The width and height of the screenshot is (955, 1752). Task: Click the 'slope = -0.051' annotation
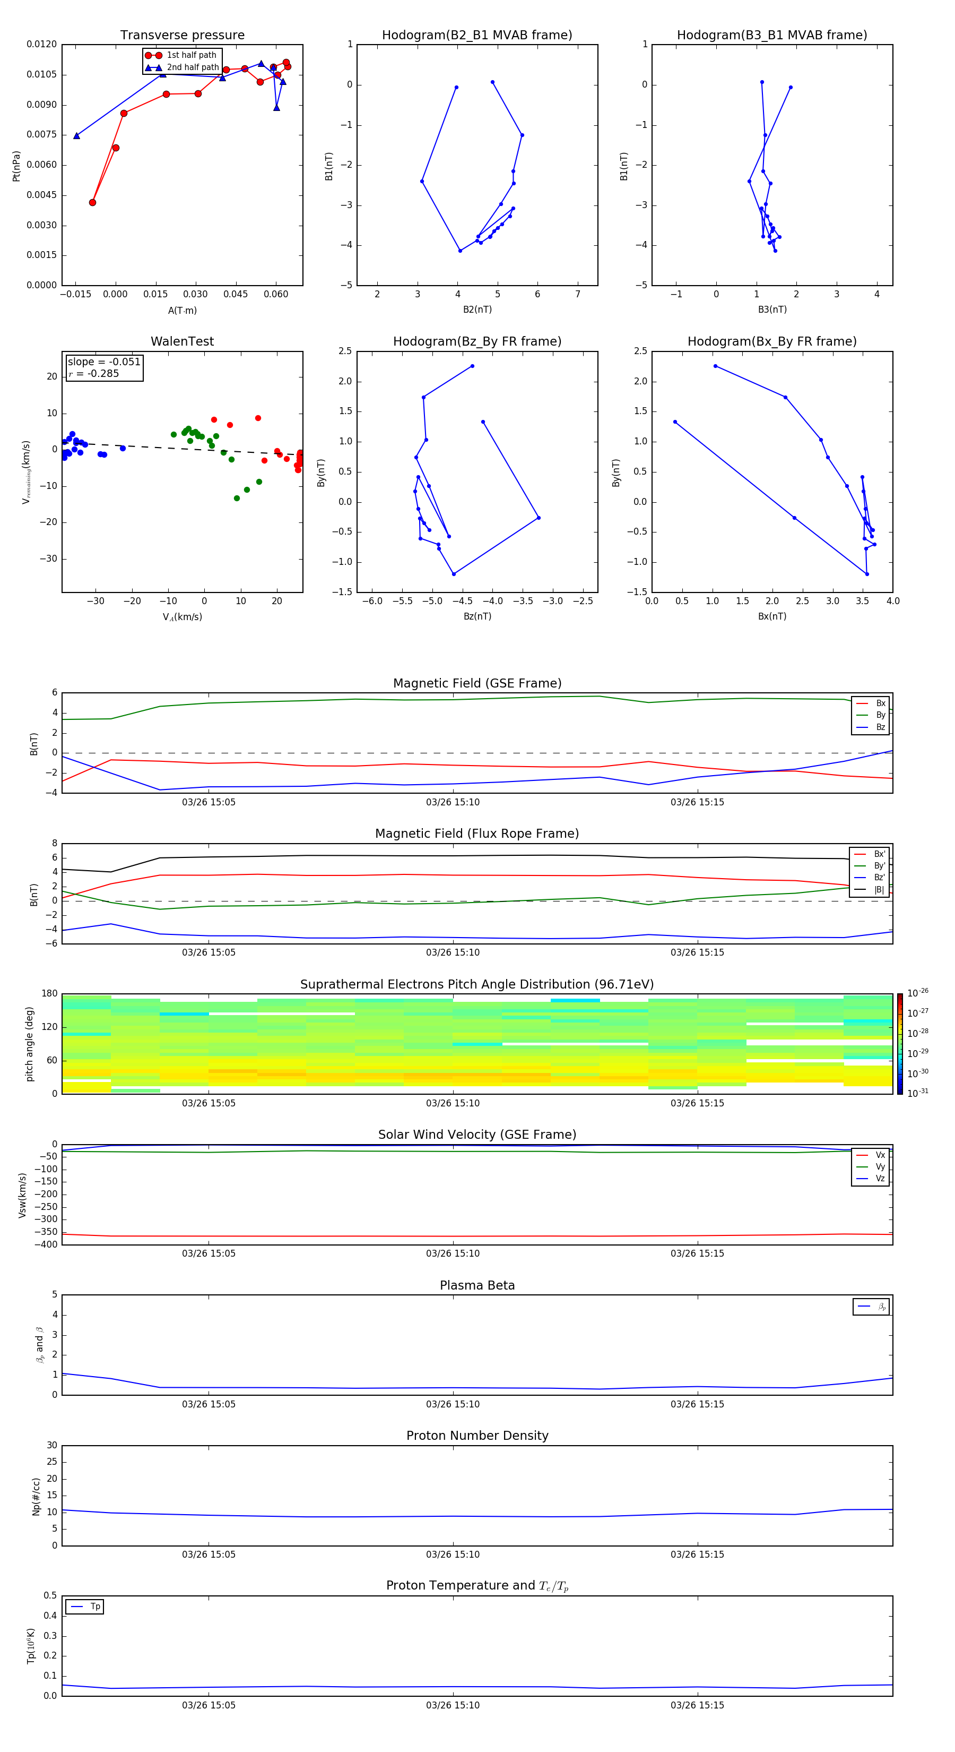tap(104, 362)
